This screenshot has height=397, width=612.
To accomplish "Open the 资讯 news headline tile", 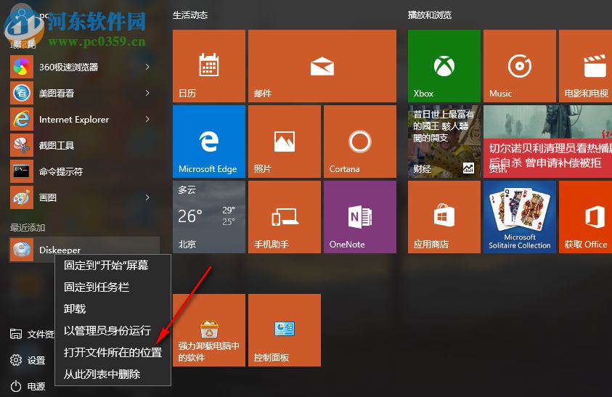I will pos(547,142).
